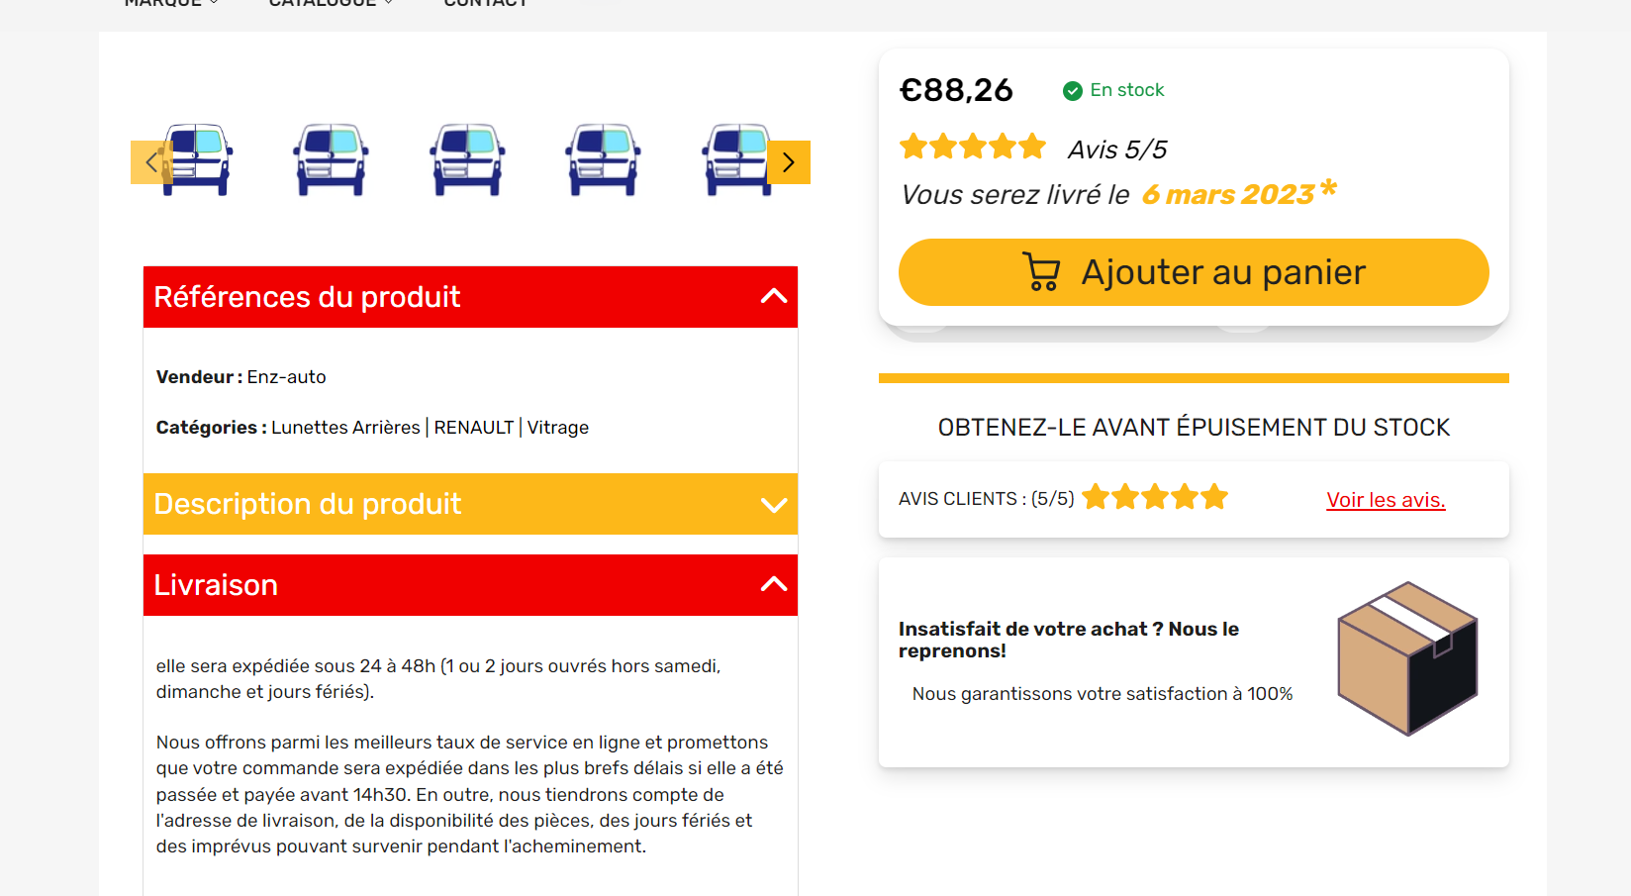1631x896 pixels.
Task: Click the carousel previous arrow
Action: click(151, 162)
